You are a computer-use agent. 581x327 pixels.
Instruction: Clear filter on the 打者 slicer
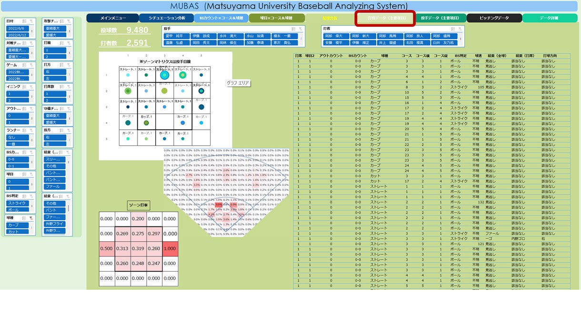(461, 29)
